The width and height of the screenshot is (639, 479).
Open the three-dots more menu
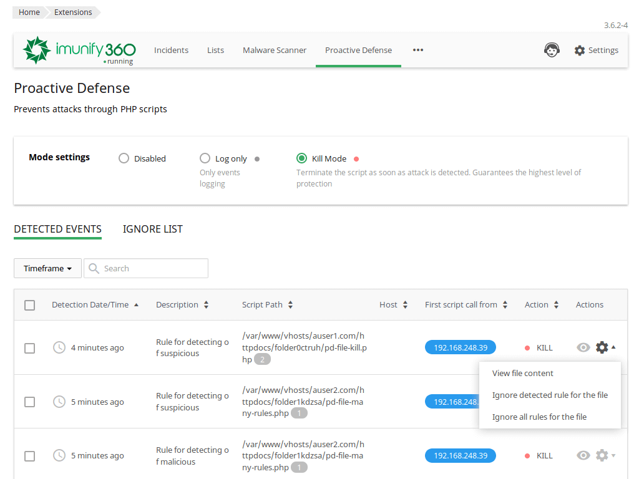(418, 50)
